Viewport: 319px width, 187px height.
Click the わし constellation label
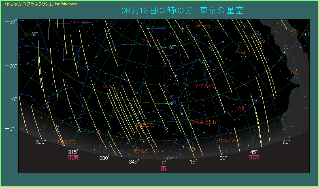(294, 72)
